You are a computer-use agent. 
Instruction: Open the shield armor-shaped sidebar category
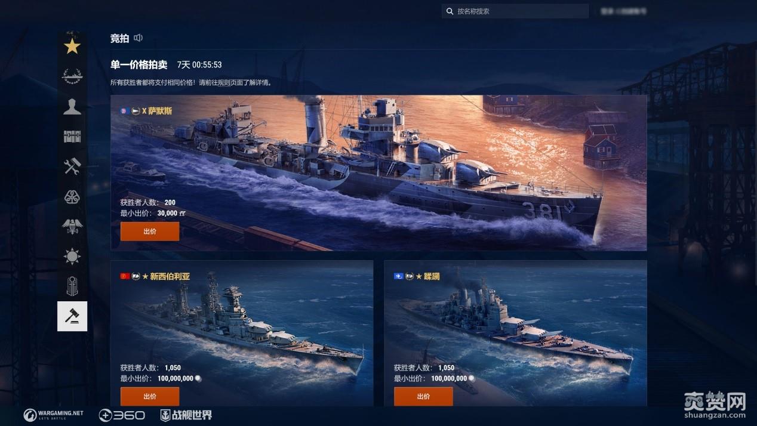(x=72, y=286)
